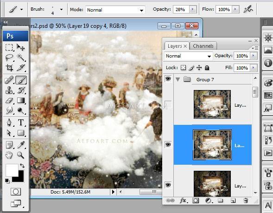The height and width of the screenshot is (213, 273).
Task: Hide the darker third layer
Action: click(168, 185)
